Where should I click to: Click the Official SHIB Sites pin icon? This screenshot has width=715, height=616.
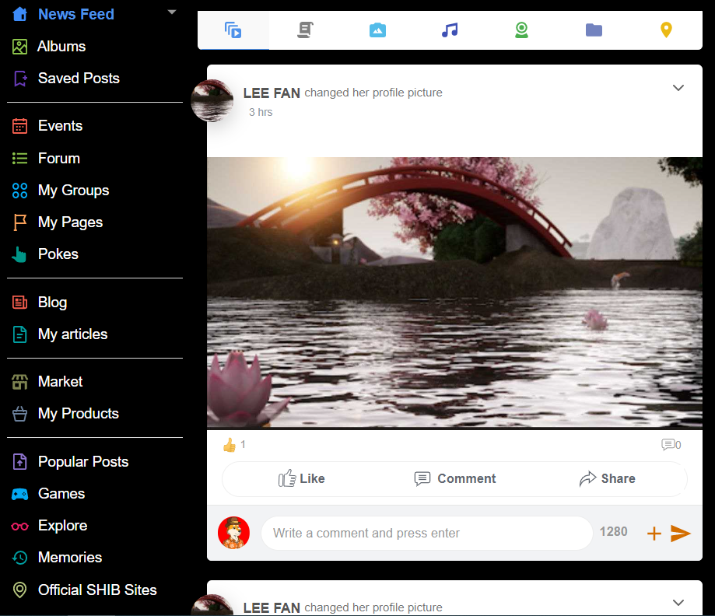(19, 590)
